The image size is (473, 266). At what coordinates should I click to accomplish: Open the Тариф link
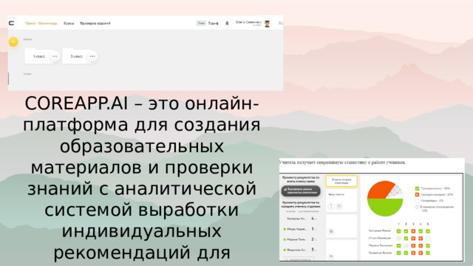(x=214, y=23)
